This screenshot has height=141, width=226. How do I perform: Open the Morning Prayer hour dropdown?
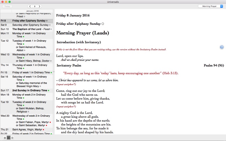click(210, 6)
